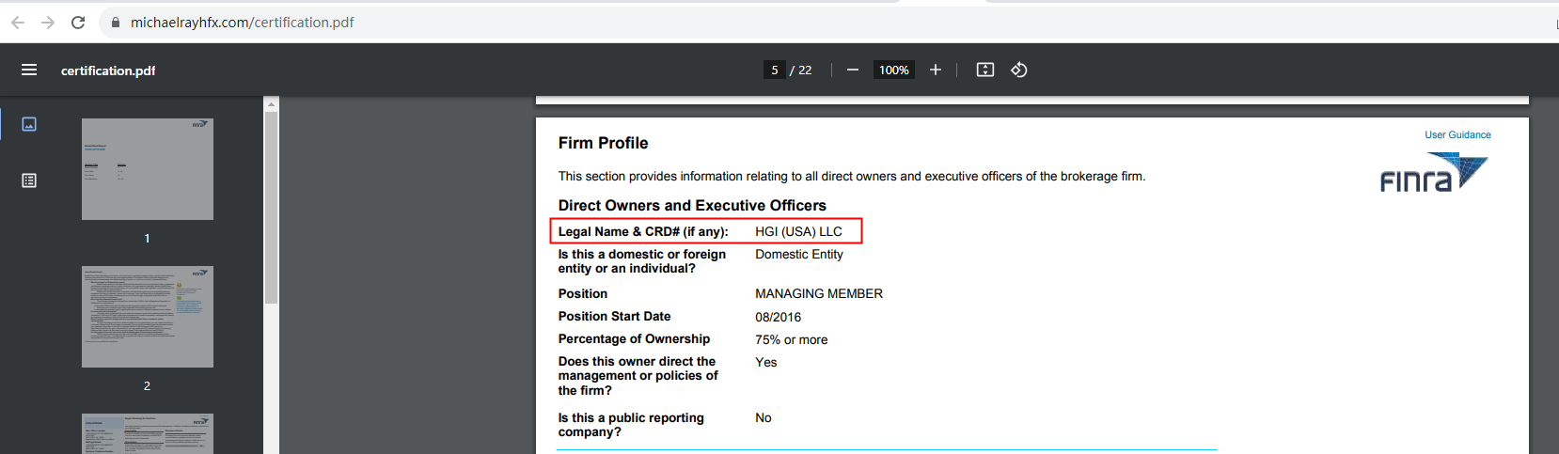Open the User Guidance link
The height and width of the screenshot is (454, 1559).
pos(1457,135)
